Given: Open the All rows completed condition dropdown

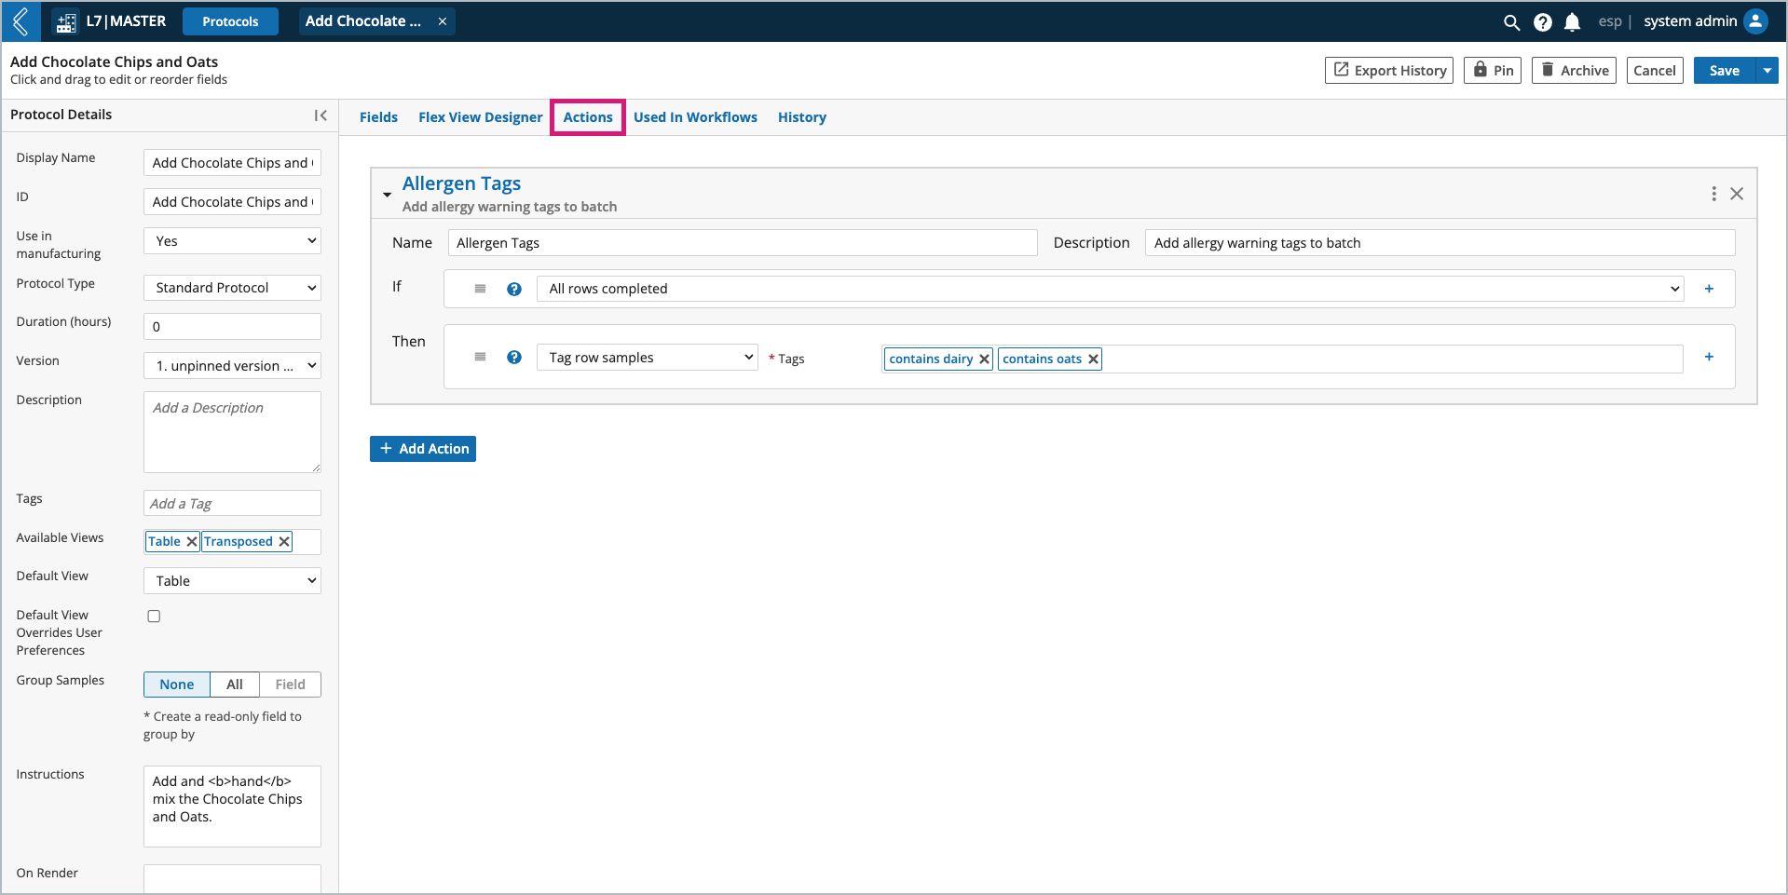Looking at the screenshot, I should click(x=1110, y=289).
